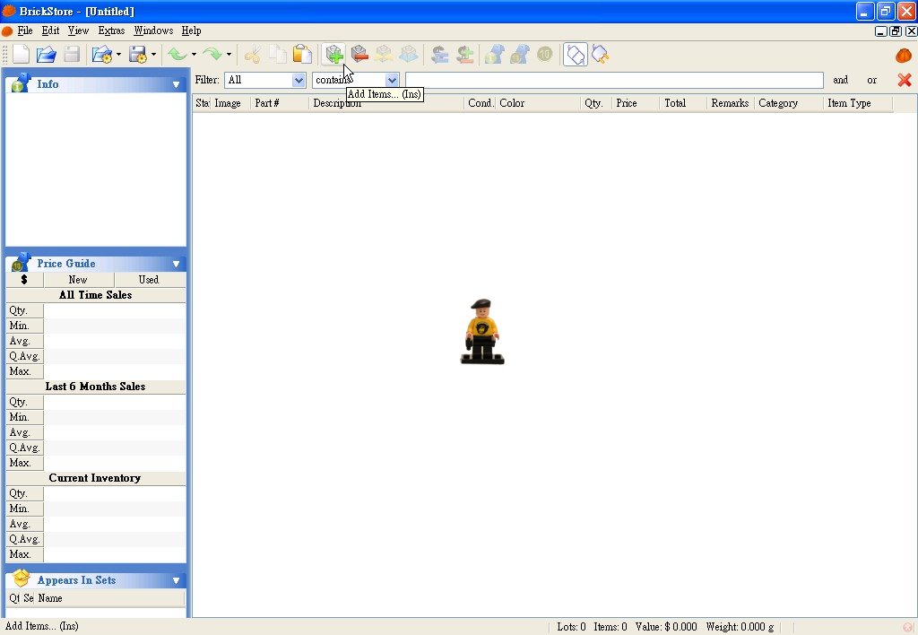918x635 pixels.
Task: Toggle the 'or' filter button
Action: point(871,80)
